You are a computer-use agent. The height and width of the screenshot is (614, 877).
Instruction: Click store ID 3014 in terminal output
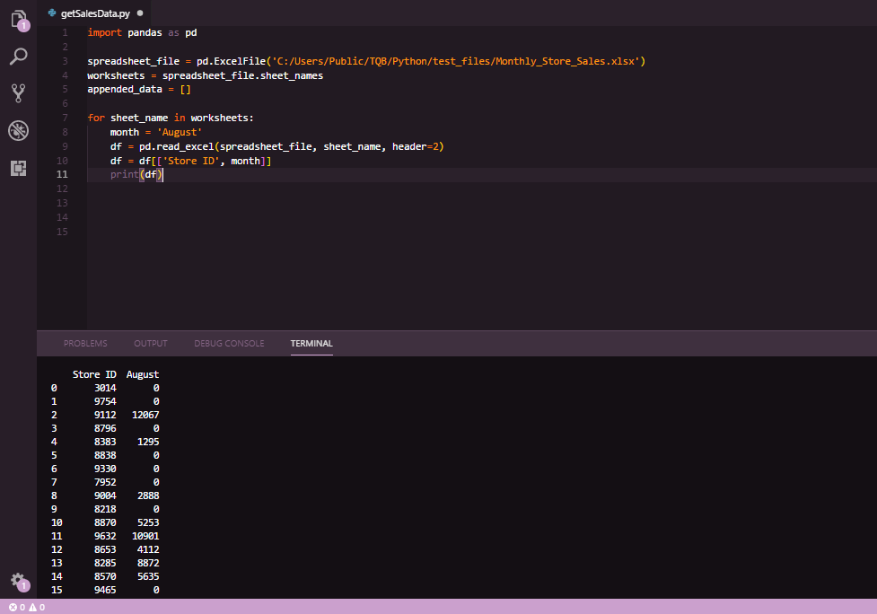105,388
